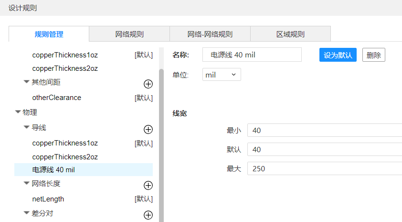Switch to the 网络规则 tab
The width and height of the screenshot is (402, 222).
pyautogui.click(x=129, y=34)
